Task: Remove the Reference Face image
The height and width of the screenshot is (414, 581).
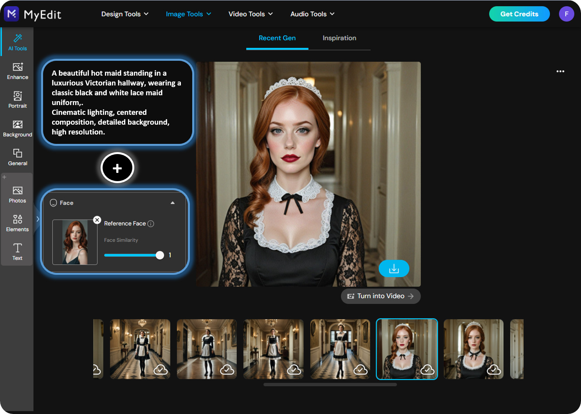Action: pyautogui.click(x=97, y=220)
